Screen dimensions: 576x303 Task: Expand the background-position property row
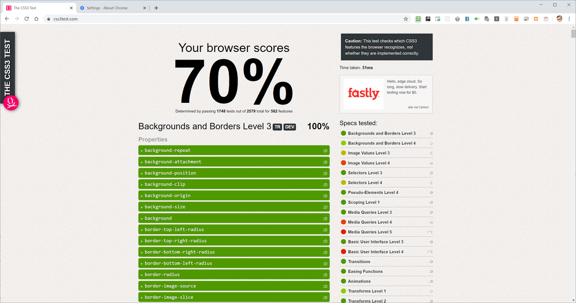pyautogui.click(x=234, y=173)
